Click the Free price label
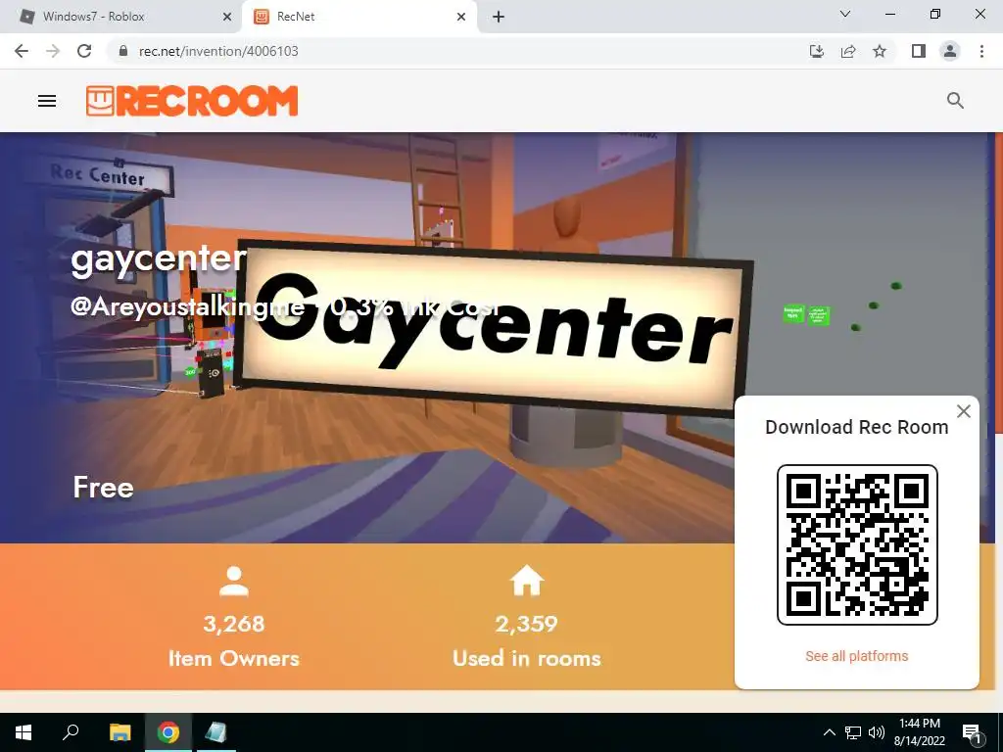 pos(103,488)
